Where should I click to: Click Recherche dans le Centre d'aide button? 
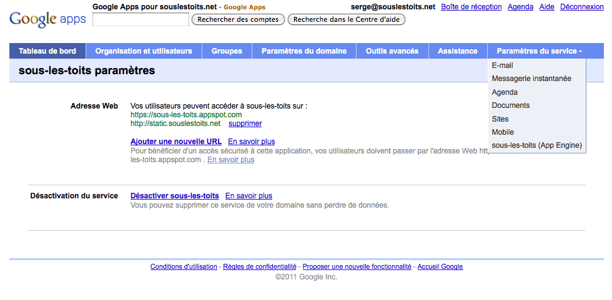click(347, 19)
